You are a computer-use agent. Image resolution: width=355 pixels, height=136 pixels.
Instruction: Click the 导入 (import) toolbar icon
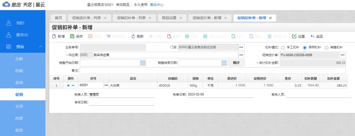coord(233,36)
